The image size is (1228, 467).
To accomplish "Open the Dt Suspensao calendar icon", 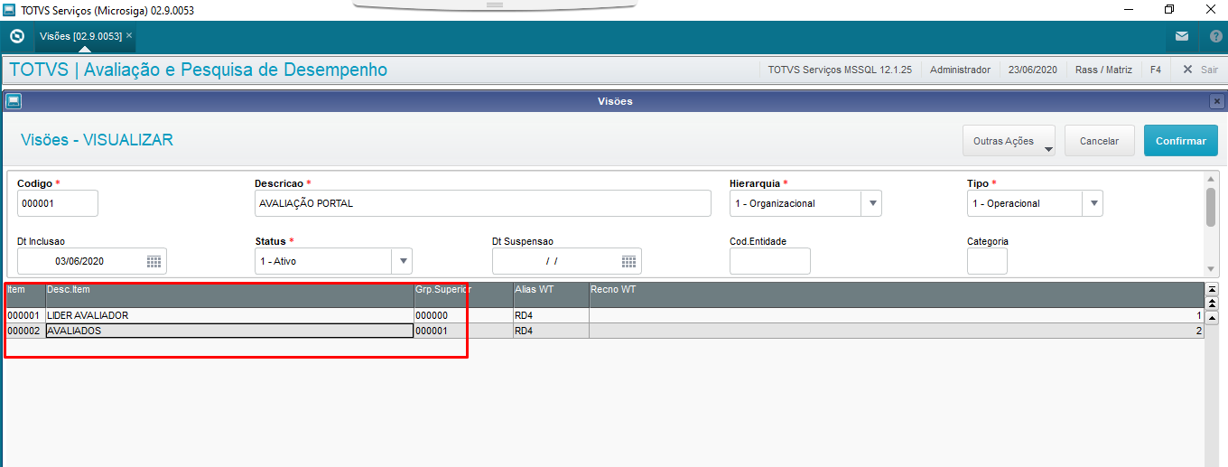I will point(628,261).
